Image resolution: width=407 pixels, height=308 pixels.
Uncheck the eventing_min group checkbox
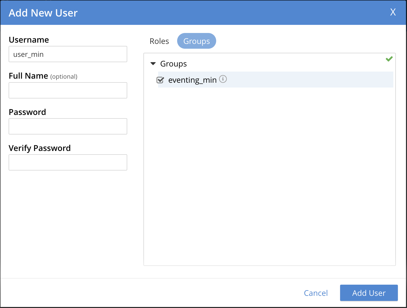[160, 80]
